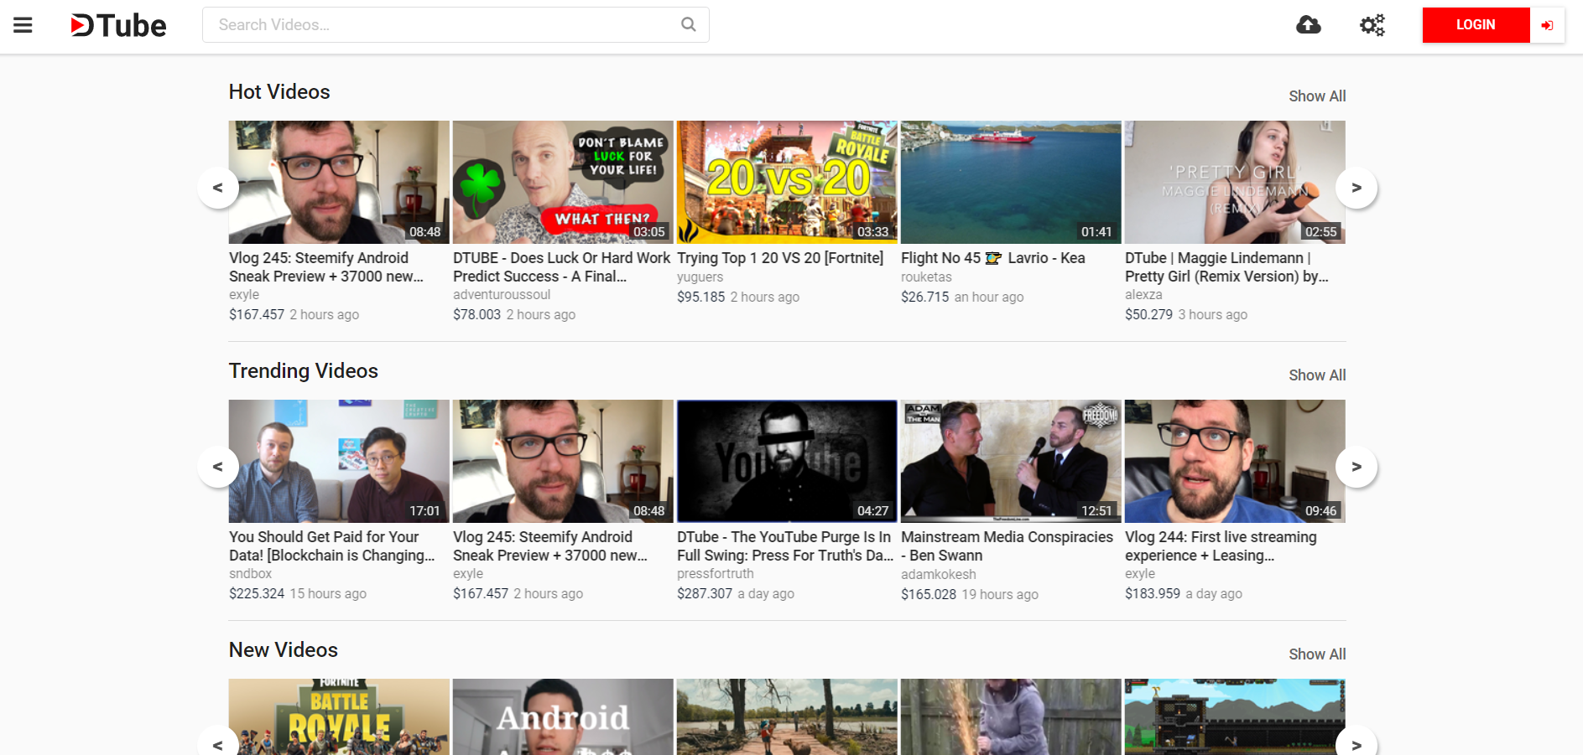This screenshot has height=755, width=1583.
Task: Open Vlog 244 video thumbnail
Action: 1235,461
